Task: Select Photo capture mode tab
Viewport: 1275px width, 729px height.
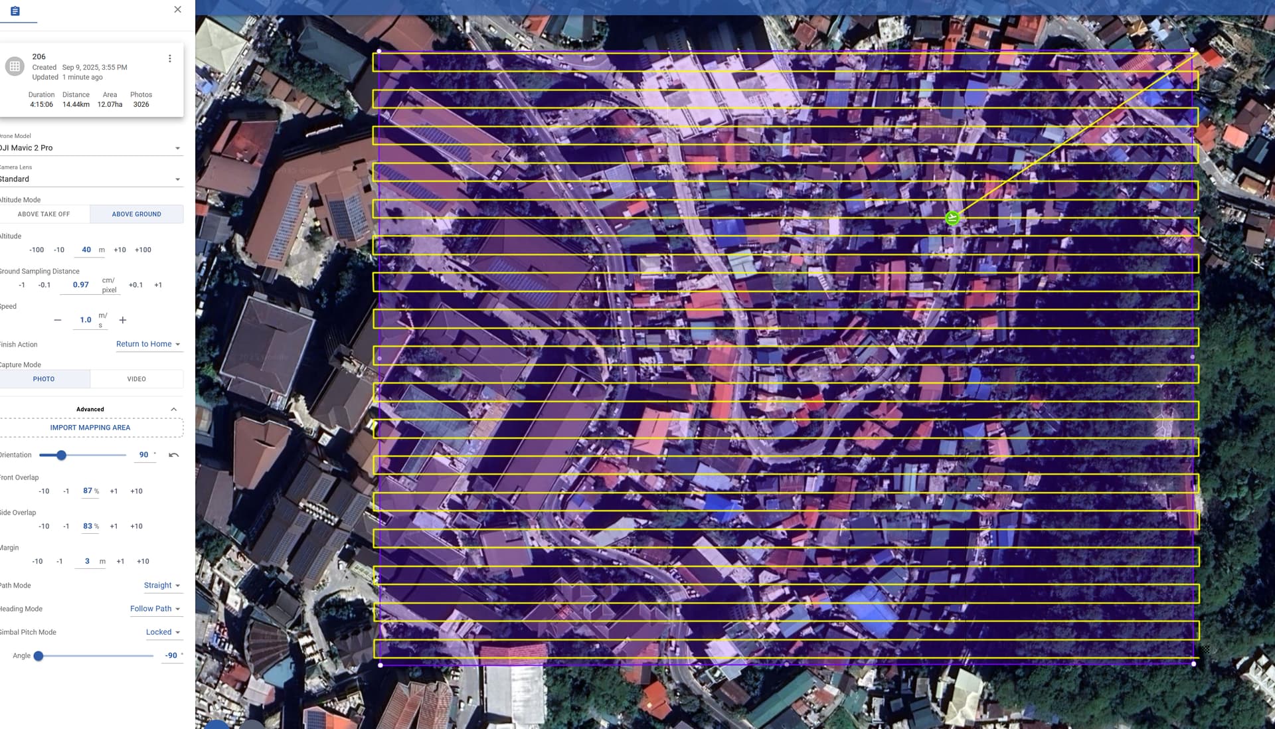Action: [x=44, y=379]
